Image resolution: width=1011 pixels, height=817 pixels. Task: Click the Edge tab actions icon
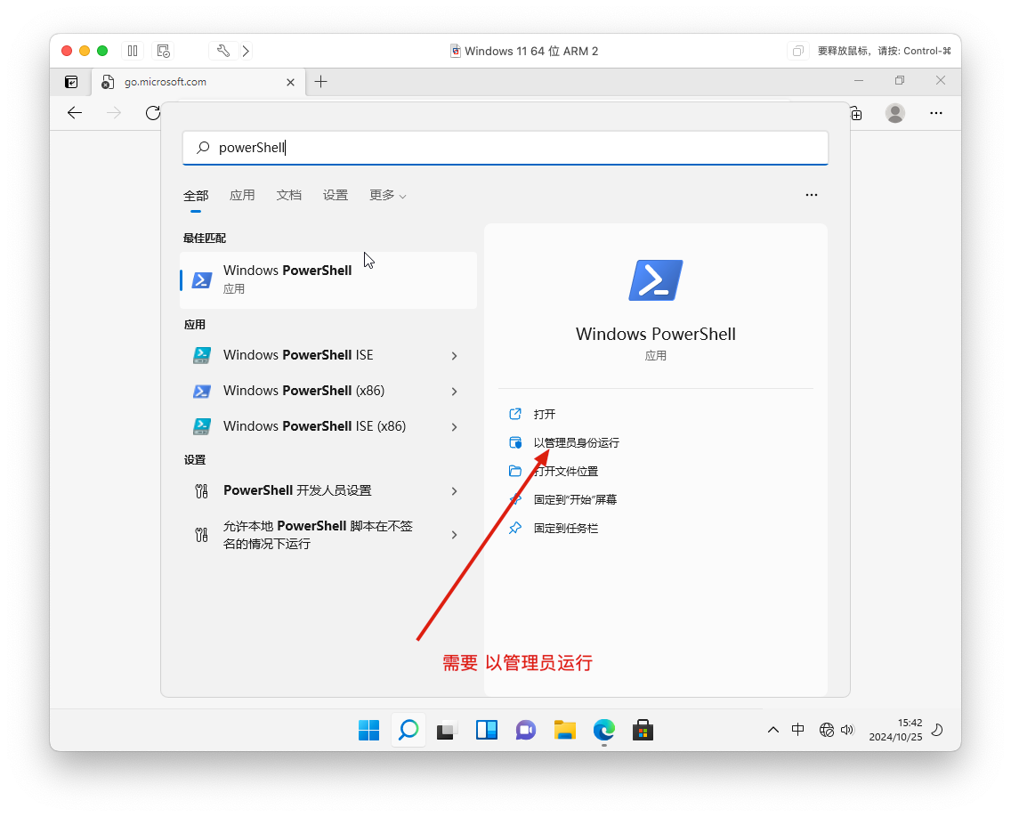(x=71, y=82)
